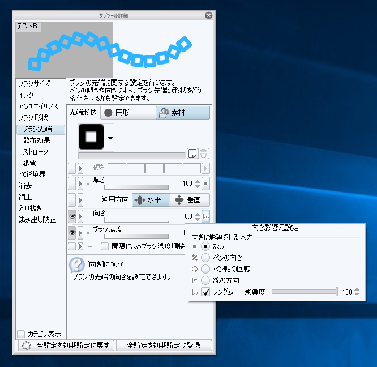The image size is (377, 367).
Task: Uncheck ランダム checkbox
Action: (x=205, y=292)
